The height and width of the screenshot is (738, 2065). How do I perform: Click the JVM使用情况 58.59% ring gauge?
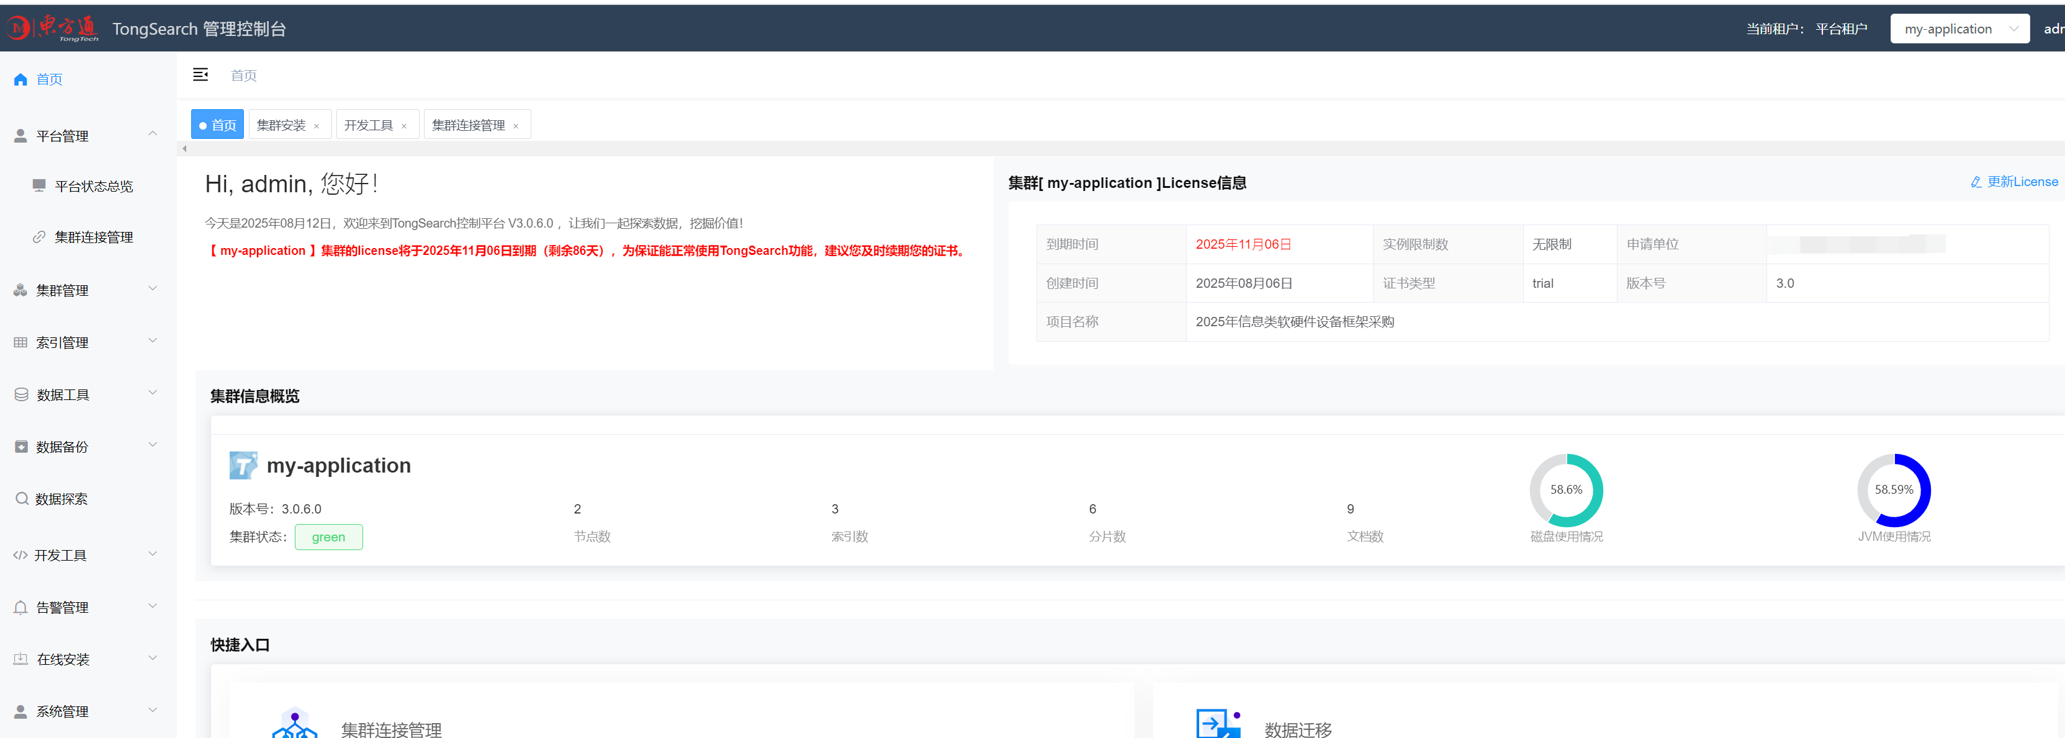[1894, 489]
